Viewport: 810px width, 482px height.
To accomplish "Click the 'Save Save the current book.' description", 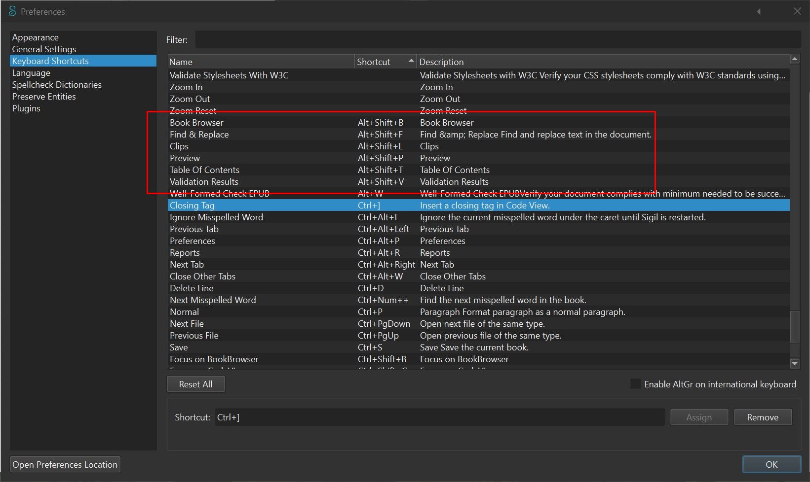I will (474, 347).
